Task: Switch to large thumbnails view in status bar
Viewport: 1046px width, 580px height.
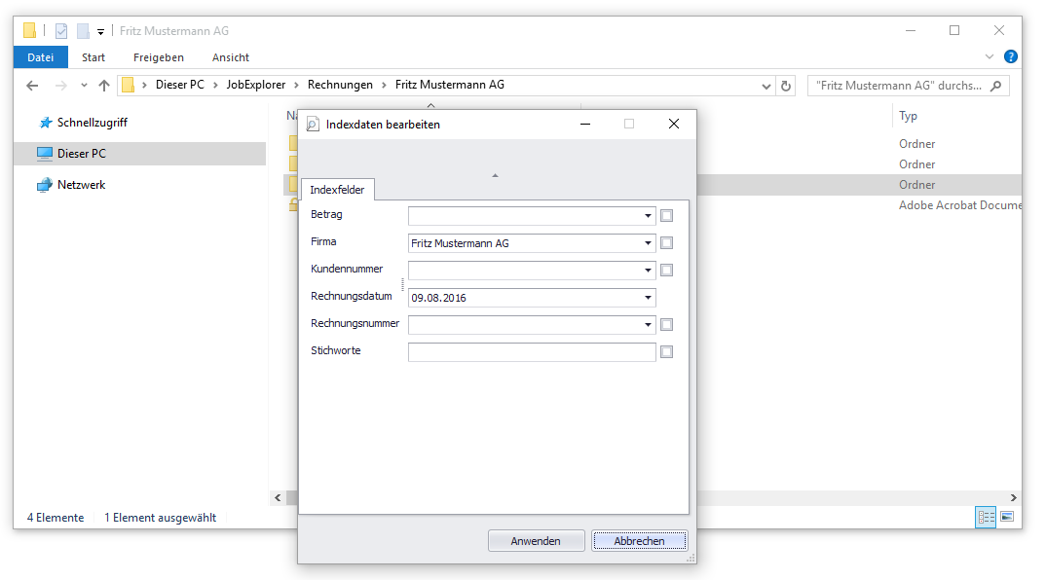Action: click(1009, 517)
